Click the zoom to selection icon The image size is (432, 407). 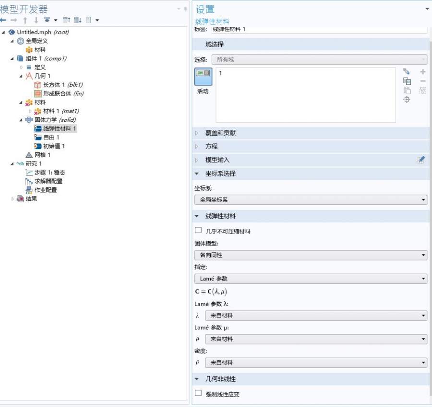coord(407,100)
